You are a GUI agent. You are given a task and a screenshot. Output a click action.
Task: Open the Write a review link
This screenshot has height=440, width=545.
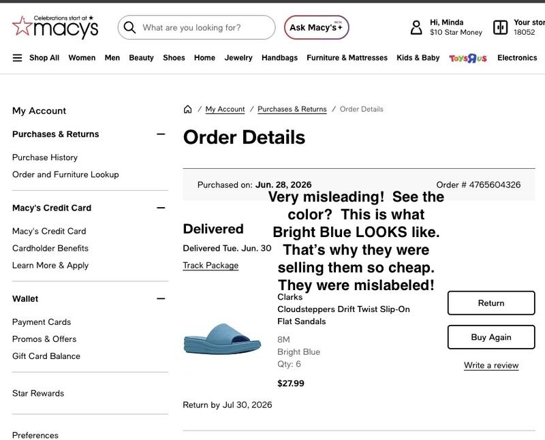pyautogui.click(x=491, y=365)
